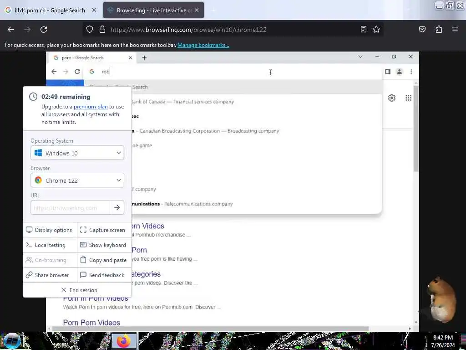
Task: Open Local testing
Action: pos(50,245)
